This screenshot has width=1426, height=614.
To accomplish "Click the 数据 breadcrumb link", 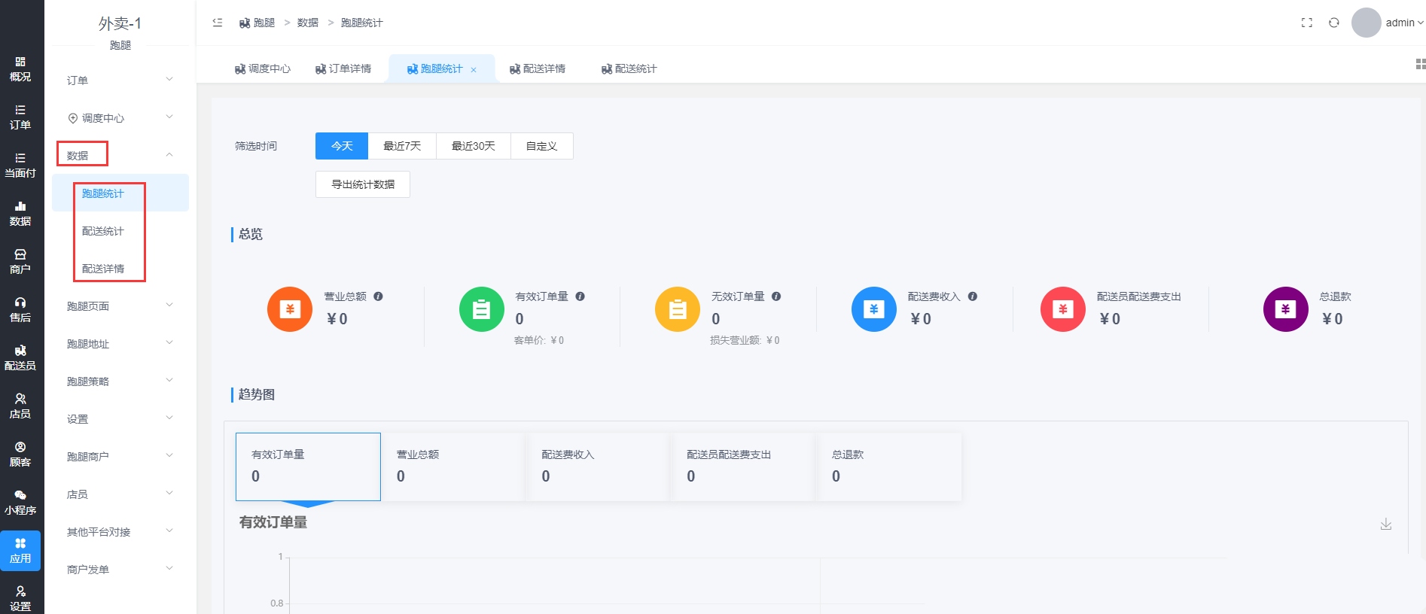I will point(308,23).
